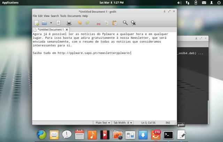
Task: Click the terminal window's scrollbar
Action: click(x=208, y=112)
